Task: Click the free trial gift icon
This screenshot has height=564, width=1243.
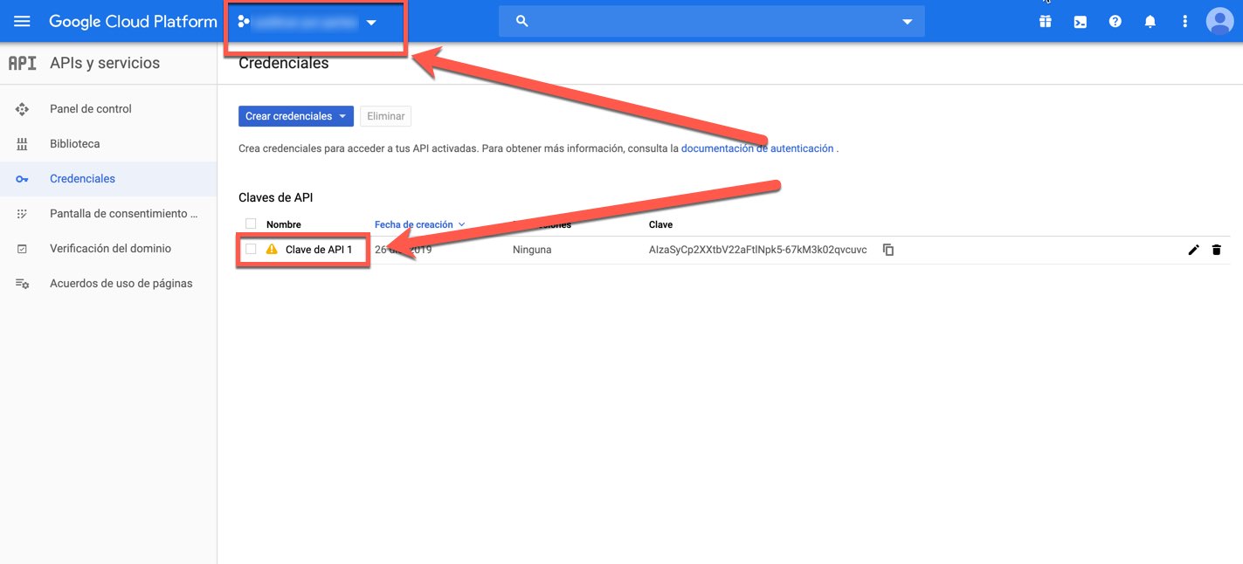Action: (1045, 20)
